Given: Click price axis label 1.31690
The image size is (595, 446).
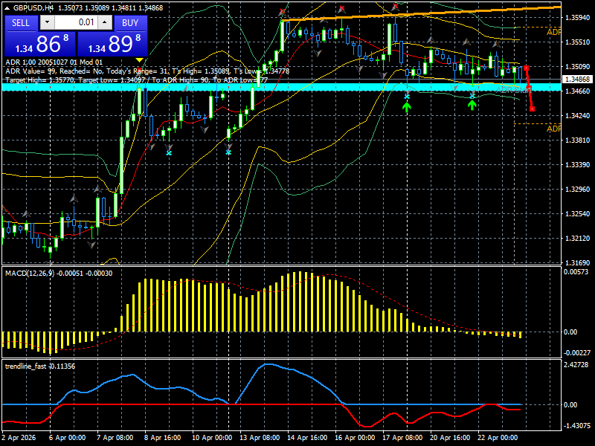Looking at the screenshot, I should point(578,262).
